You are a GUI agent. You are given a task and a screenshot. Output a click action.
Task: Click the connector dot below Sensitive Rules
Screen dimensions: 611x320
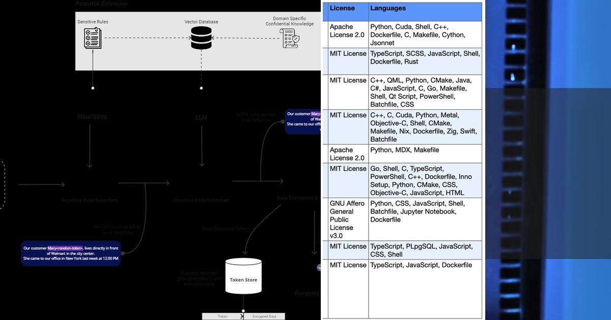[x=92, y=87]
